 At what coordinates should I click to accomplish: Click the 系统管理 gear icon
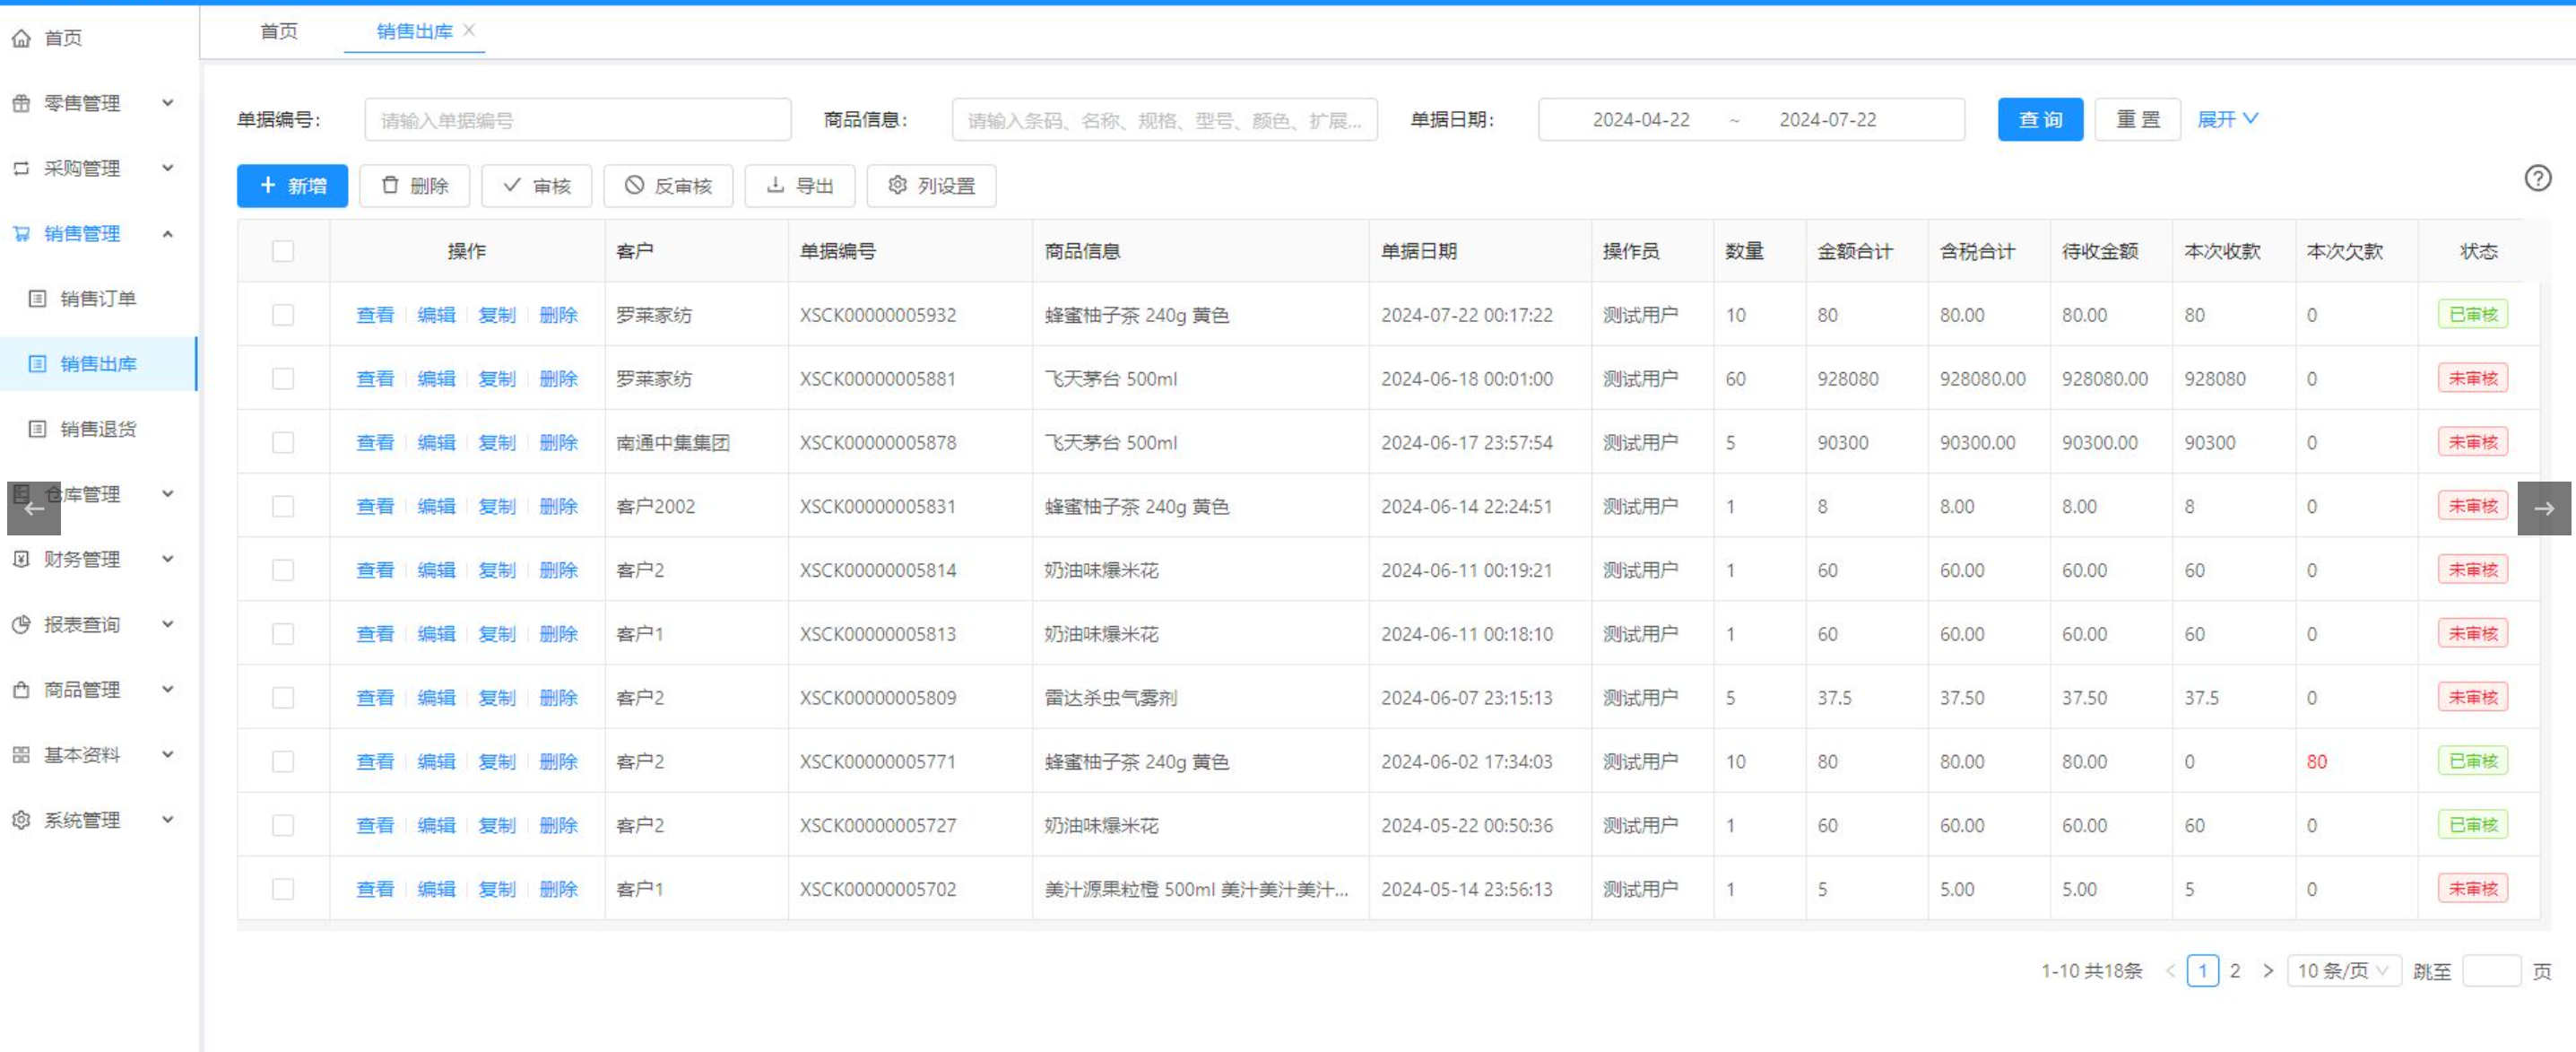pos(21,820)
